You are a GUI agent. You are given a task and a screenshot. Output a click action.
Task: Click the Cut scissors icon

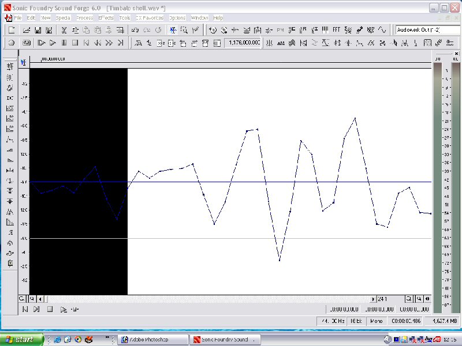(x=64, y=30)
